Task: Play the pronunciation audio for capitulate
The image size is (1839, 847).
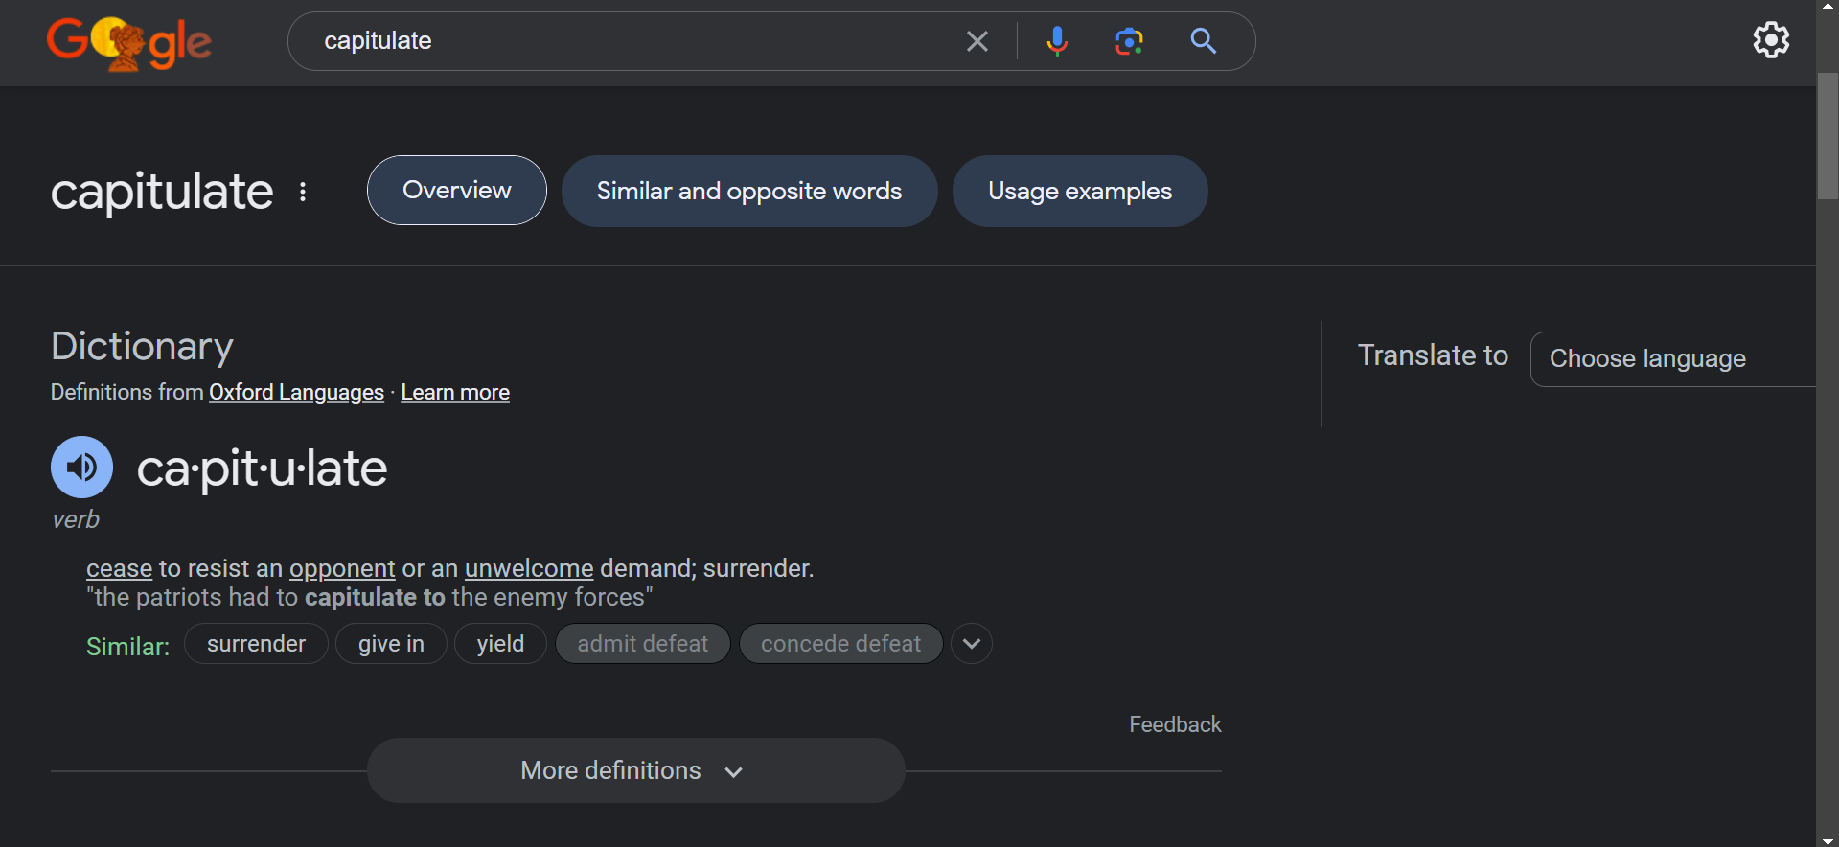Action: (x=81, y=468)
